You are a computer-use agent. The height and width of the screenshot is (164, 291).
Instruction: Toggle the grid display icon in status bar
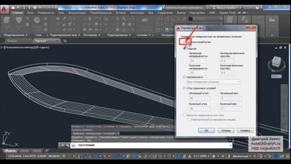(x=64, y=156)
